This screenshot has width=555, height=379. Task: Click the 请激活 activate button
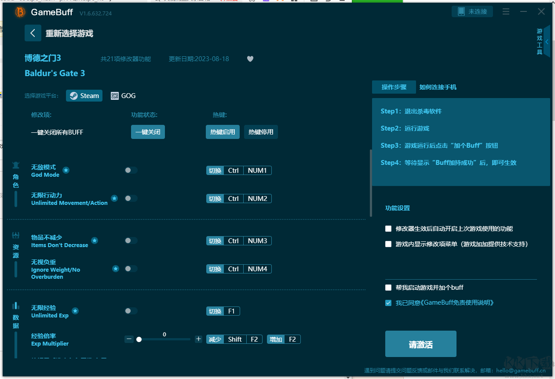point(421,344)
